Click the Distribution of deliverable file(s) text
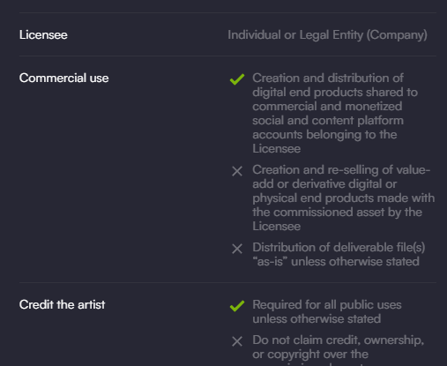The width and height of the screenshot is (447, 366). tap(339, 254)
